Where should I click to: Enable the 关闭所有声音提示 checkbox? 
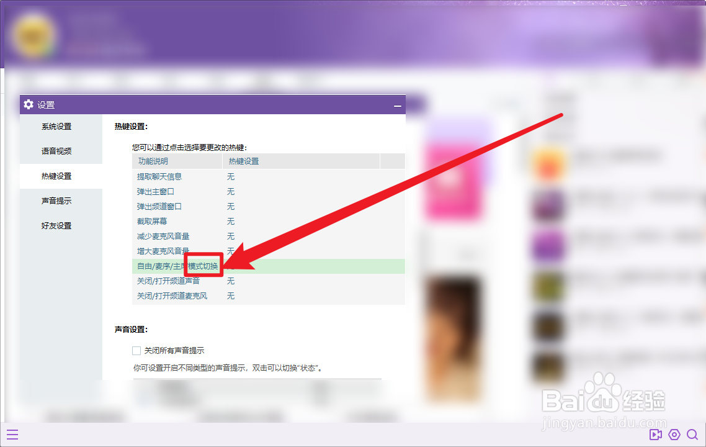[136, 350]
